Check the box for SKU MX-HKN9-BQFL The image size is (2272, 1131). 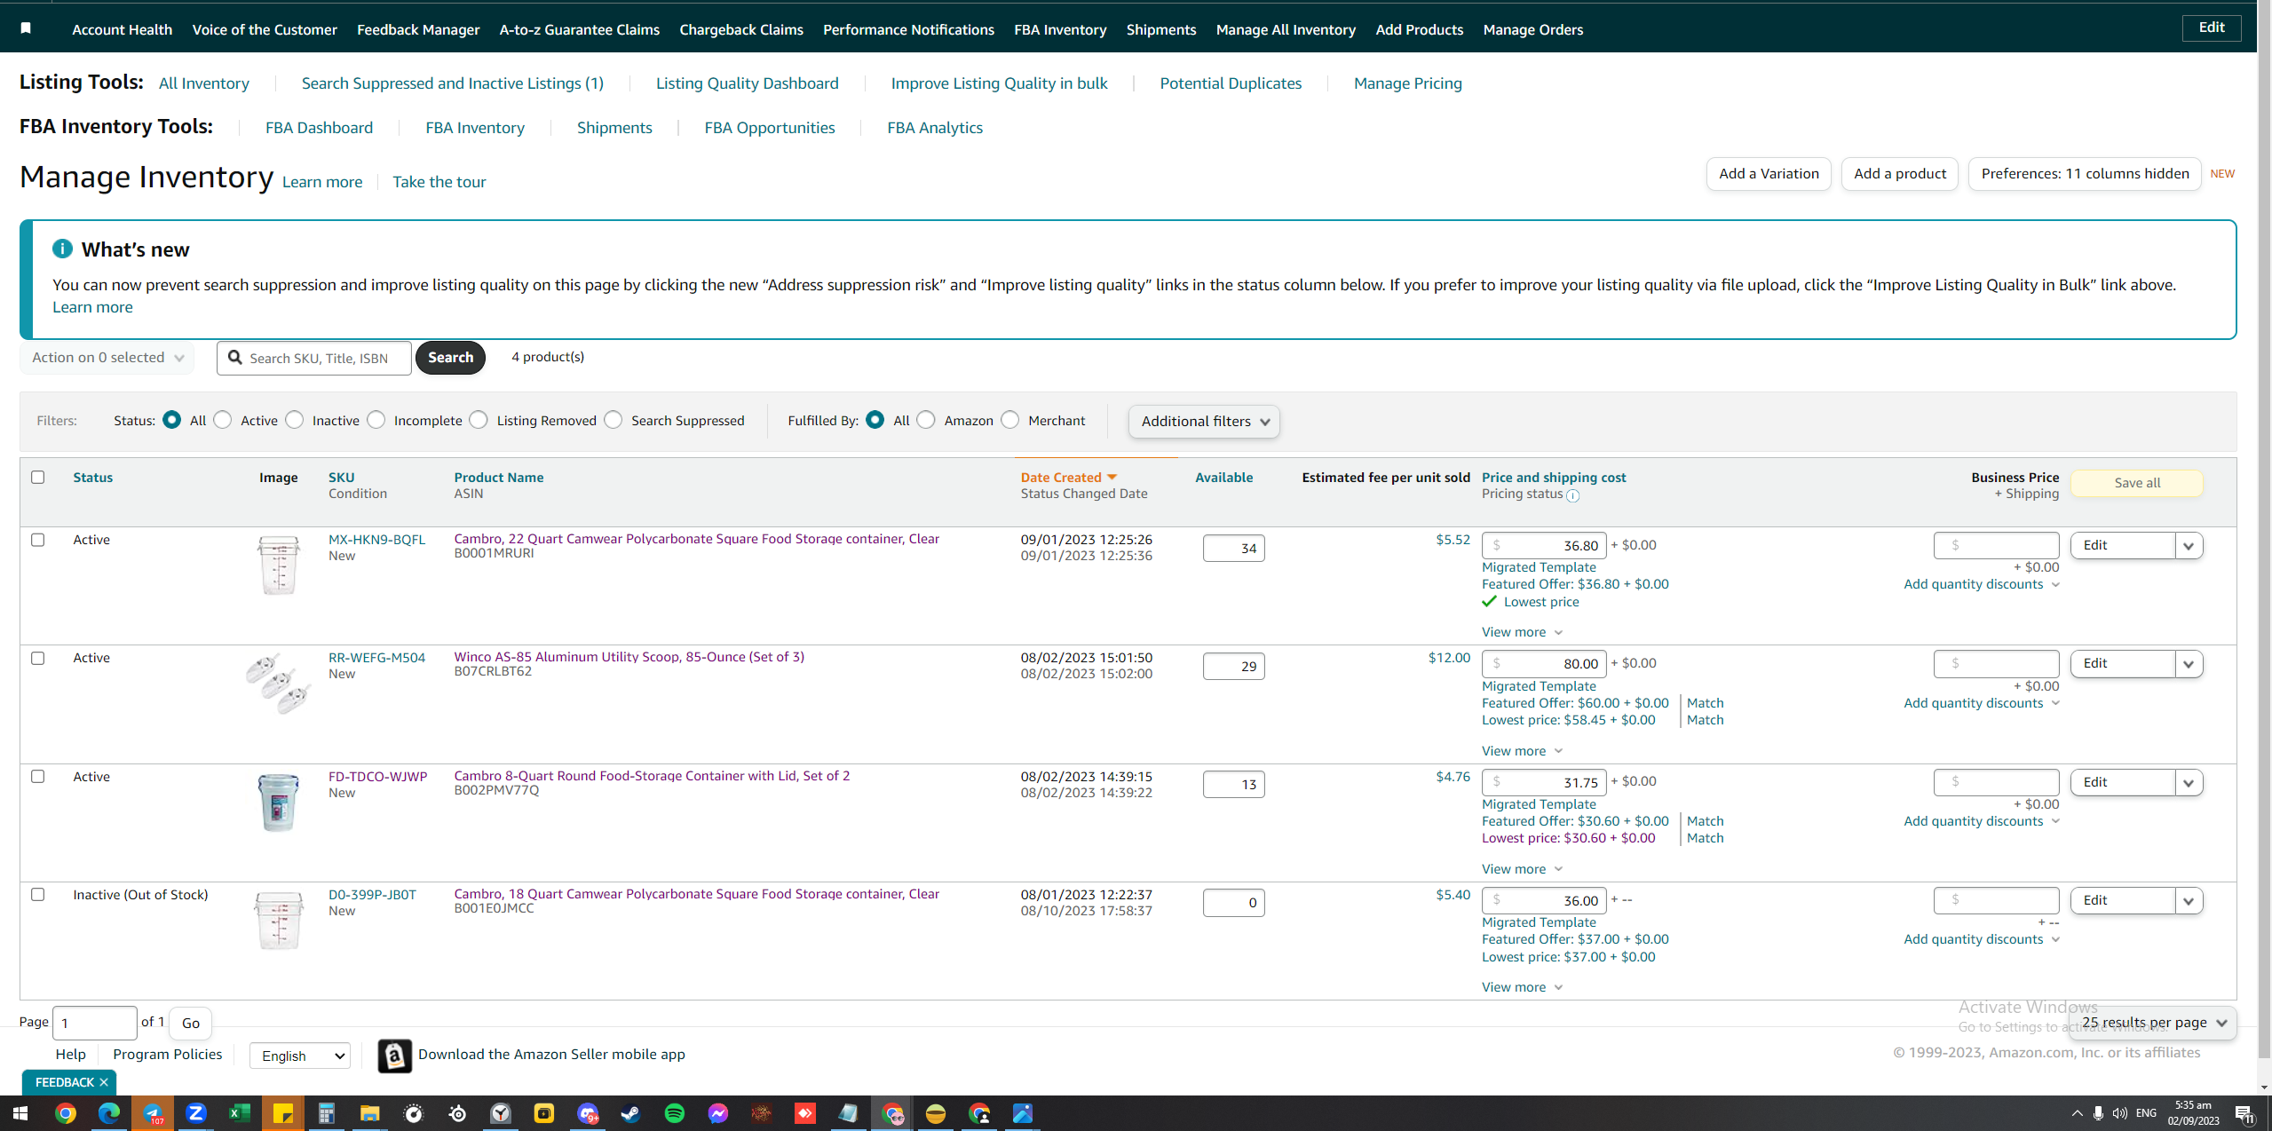(37, 540)
